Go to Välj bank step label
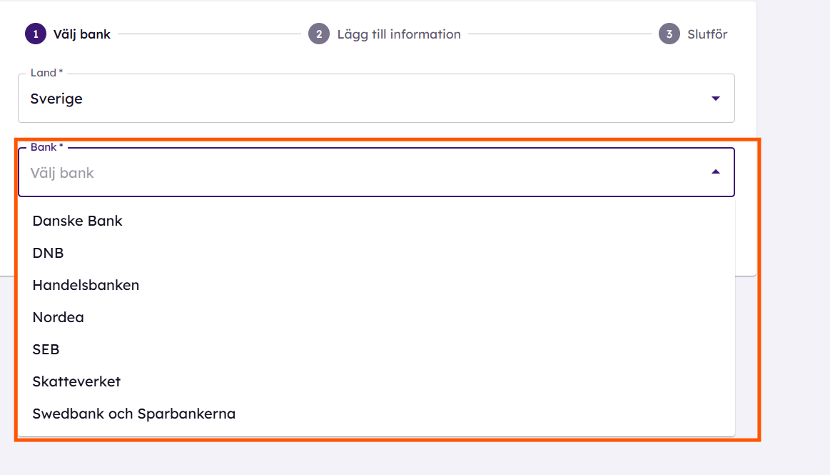Screen dimensions: 830x475 (x=81, y=34)
